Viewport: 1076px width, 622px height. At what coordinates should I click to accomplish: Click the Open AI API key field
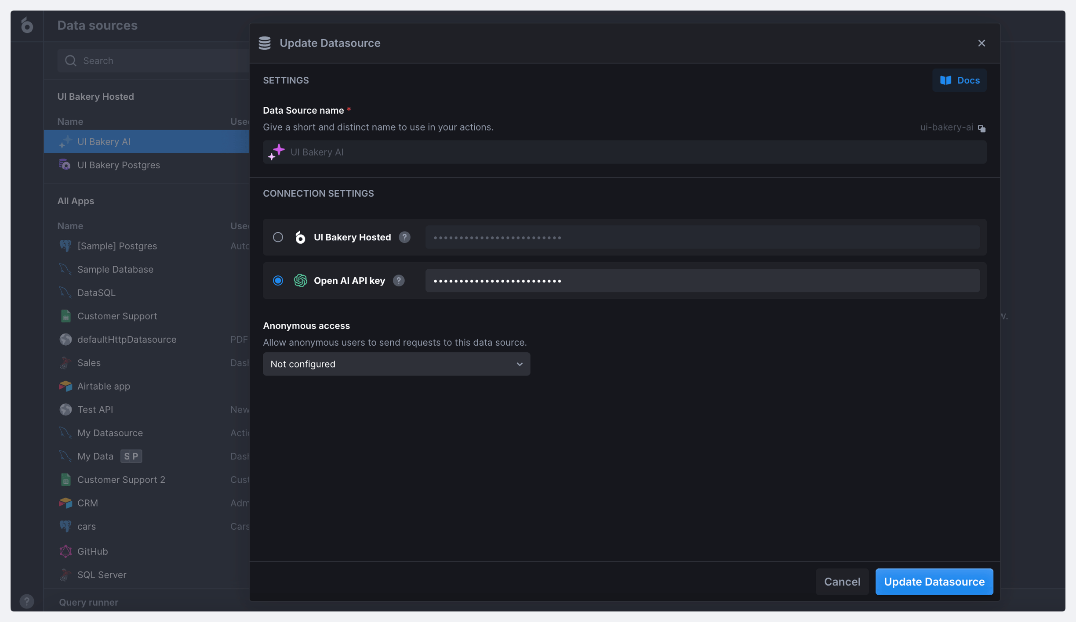coord(702,281)
